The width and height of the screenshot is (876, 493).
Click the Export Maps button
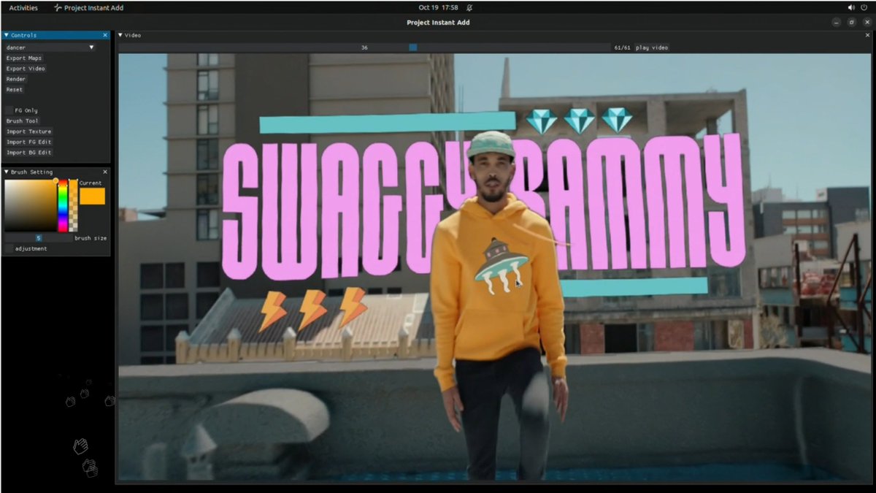24,58
